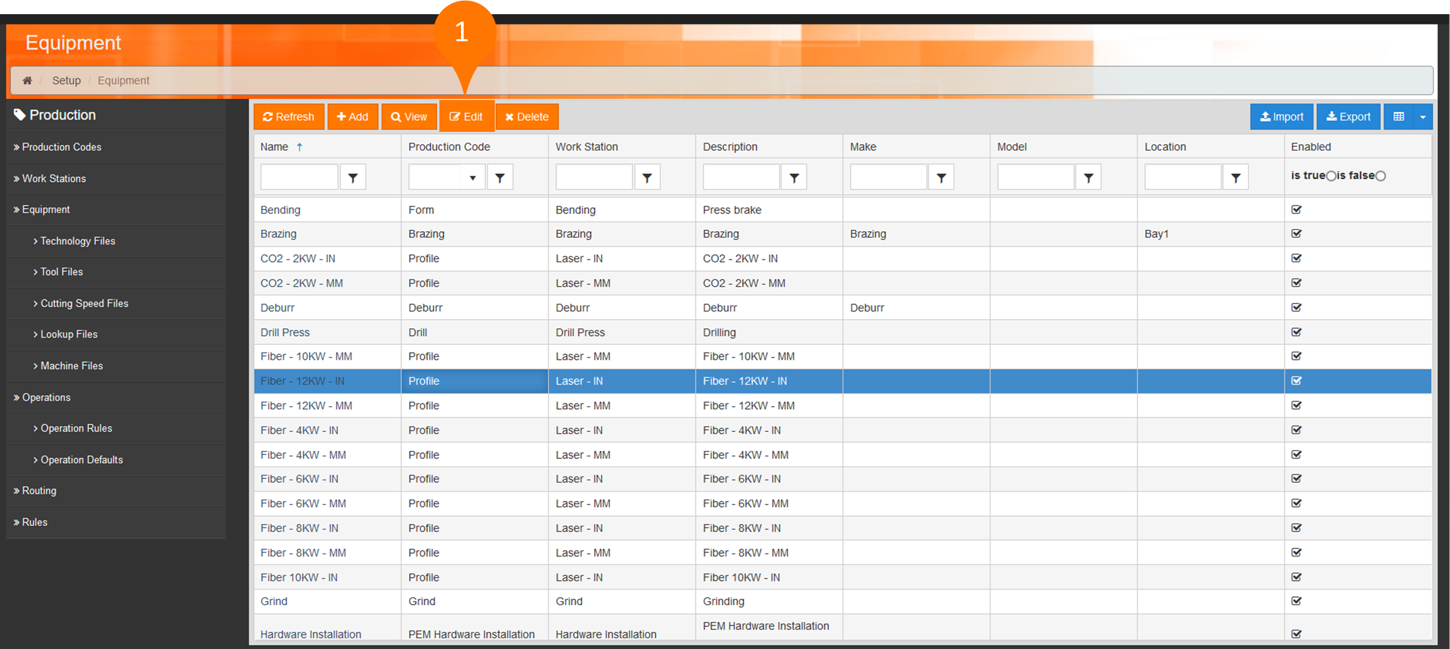1450x649 pixels.
Task: Click the Description column filter icon
Action: [x=794, y=178]
